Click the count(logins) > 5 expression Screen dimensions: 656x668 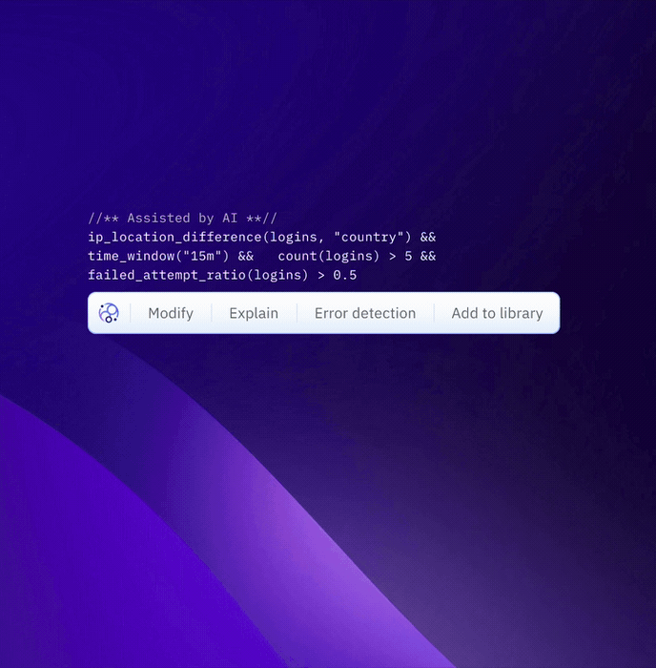click(x=345, y=256)
